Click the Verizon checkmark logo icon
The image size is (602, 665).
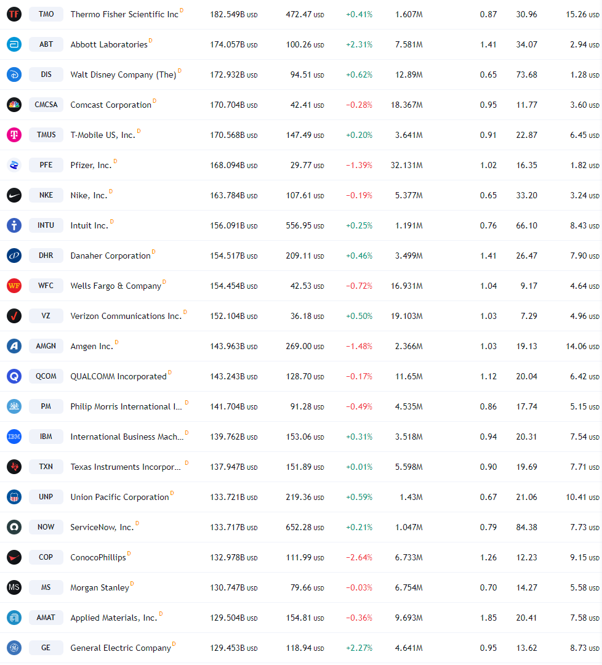(14, 315)
